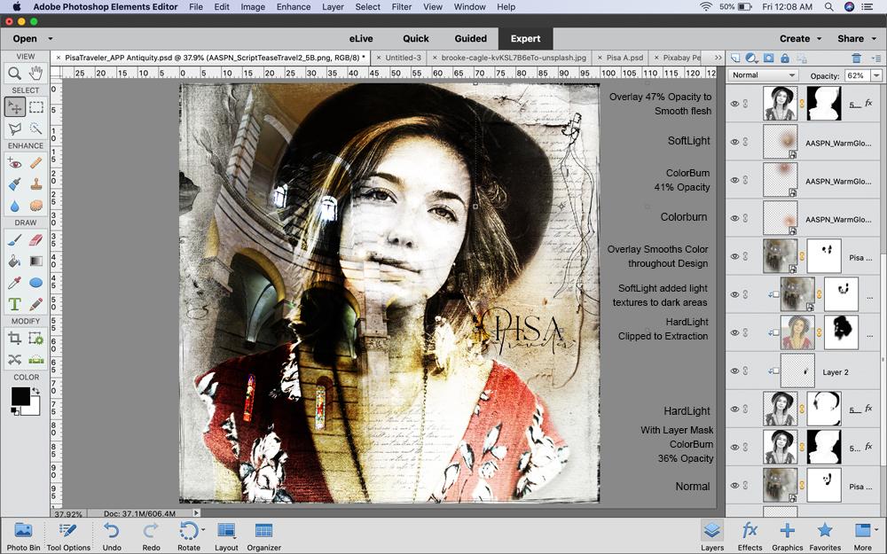Select the Zoom tool

(x=15, y=73)
